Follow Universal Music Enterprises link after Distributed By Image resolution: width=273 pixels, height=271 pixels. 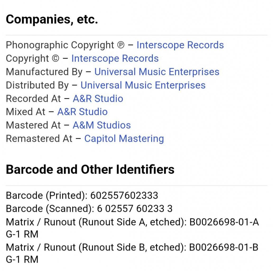click(143, 85)
